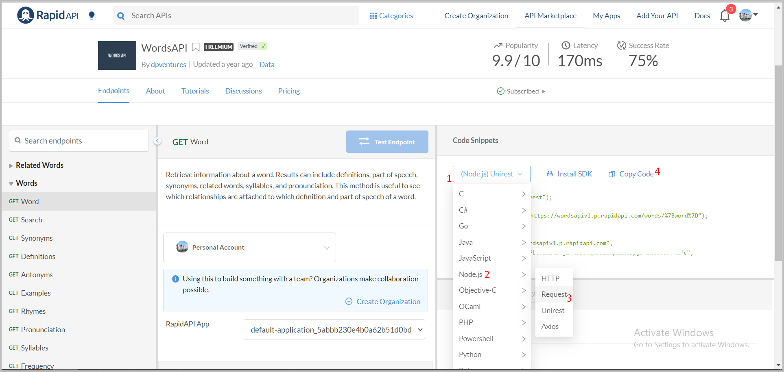The height and width of the screenshot is (372, 784).
Task: Focus the Search APIs field
Action: [236, 15]
